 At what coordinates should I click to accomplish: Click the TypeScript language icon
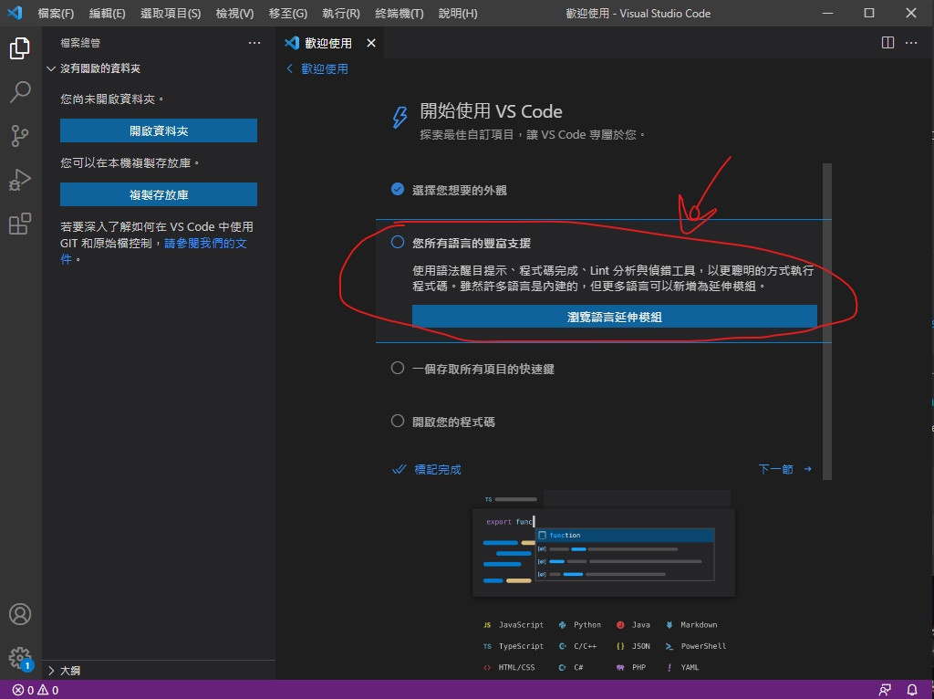487,647
